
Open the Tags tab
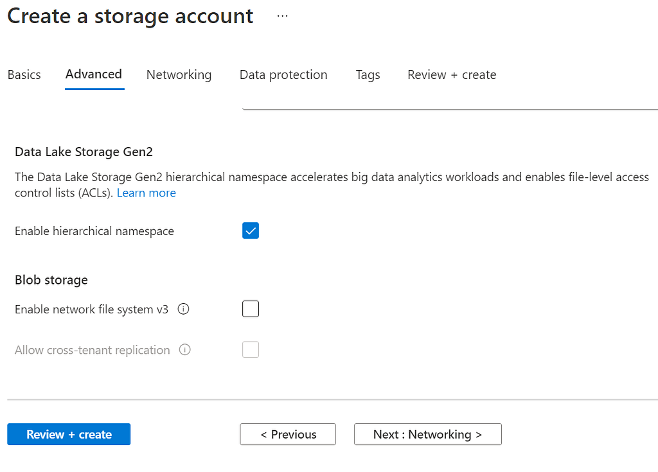(368, 74)
